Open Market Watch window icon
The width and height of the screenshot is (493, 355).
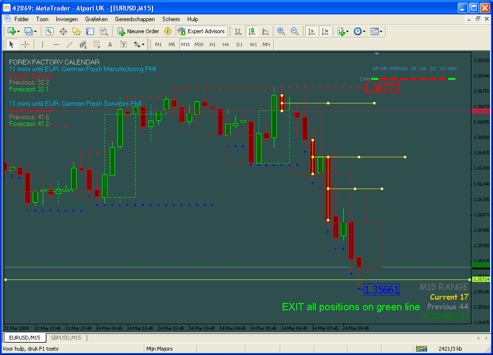click(x=50, y=31)
